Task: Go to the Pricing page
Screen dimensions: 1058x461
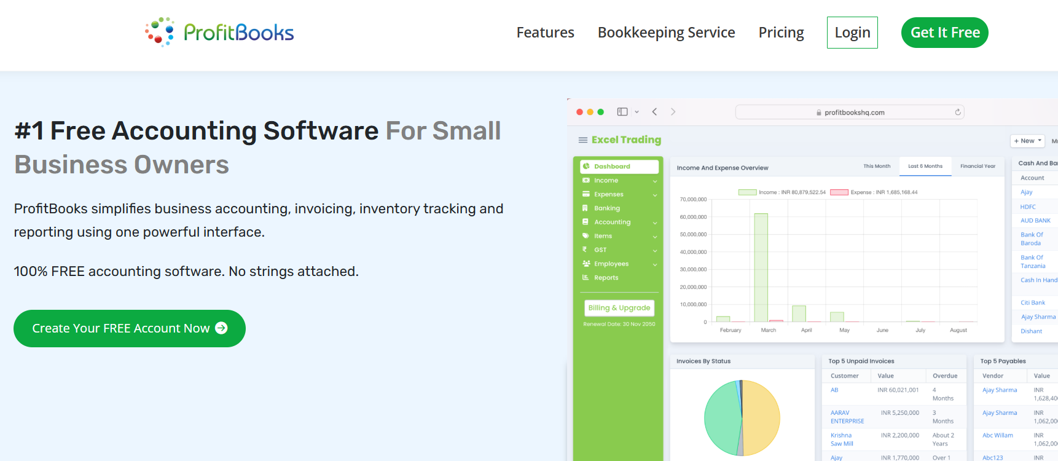Action: tap(781, 33)
